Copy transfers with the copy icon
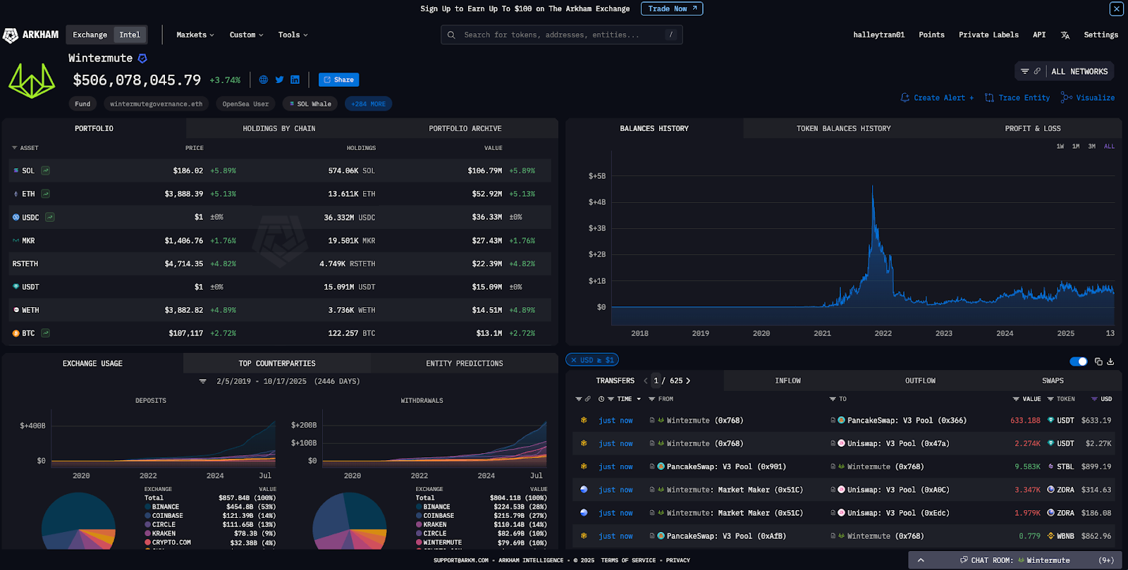Screen dimensions: 1128x570 coord(1098,361)
